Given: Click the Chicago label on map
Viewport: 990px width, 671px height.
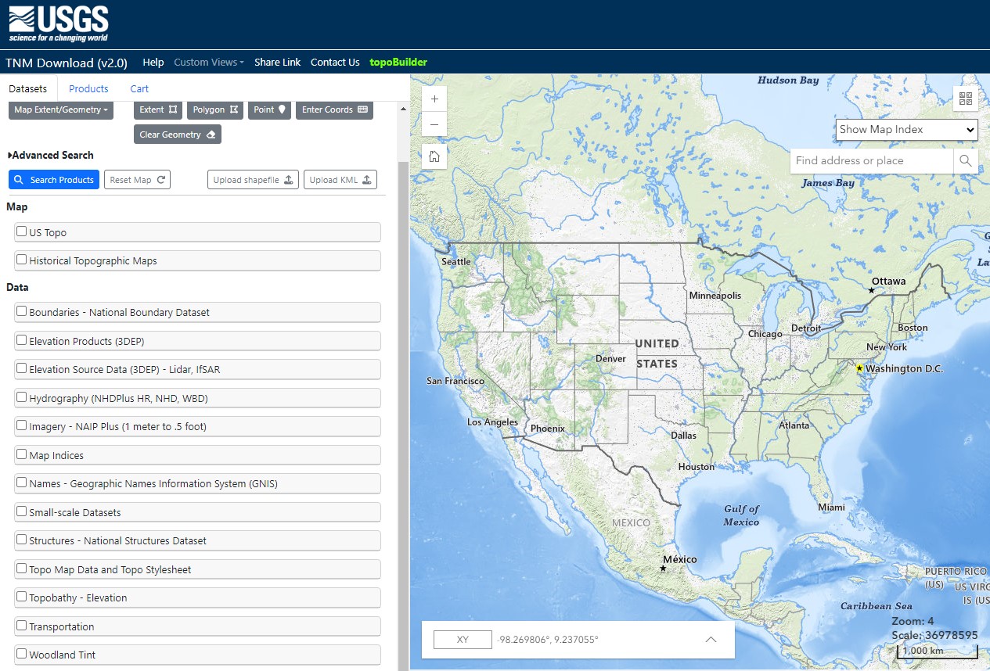Looking at the screenshot, I should 765,334.
